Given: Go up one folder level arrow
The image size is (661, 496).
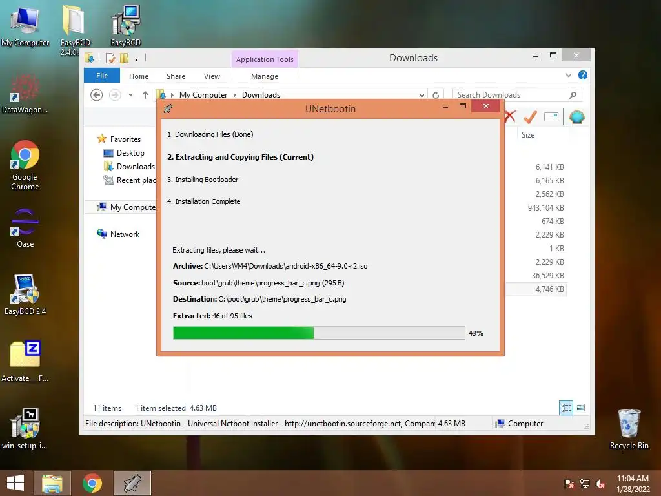Looking at the screenshot, I should coord(145,95).
